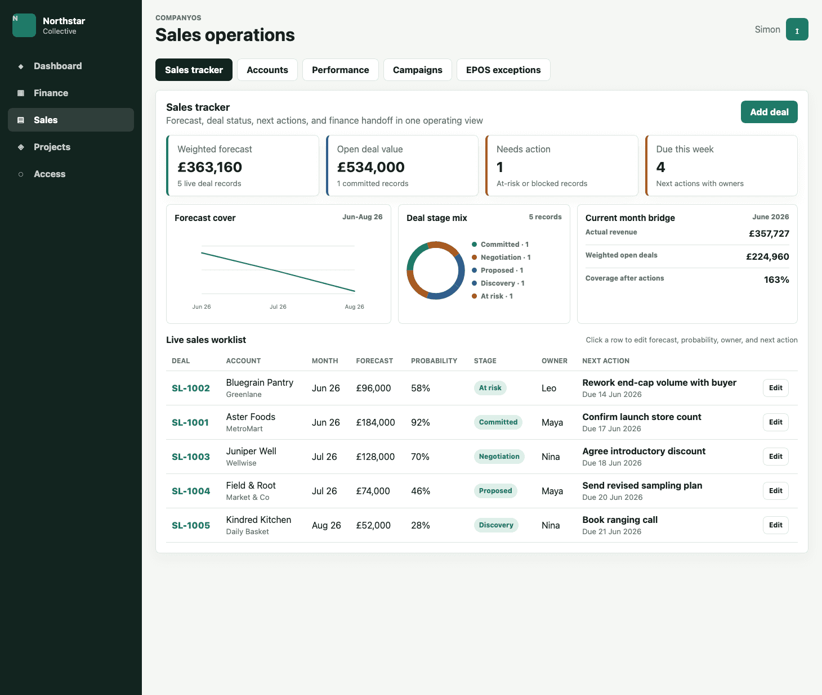Navigate to Access in the sidebar

(71, 174)
